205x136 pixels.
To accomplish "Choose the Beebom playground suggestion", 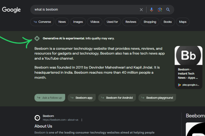I will coord(157,98).
